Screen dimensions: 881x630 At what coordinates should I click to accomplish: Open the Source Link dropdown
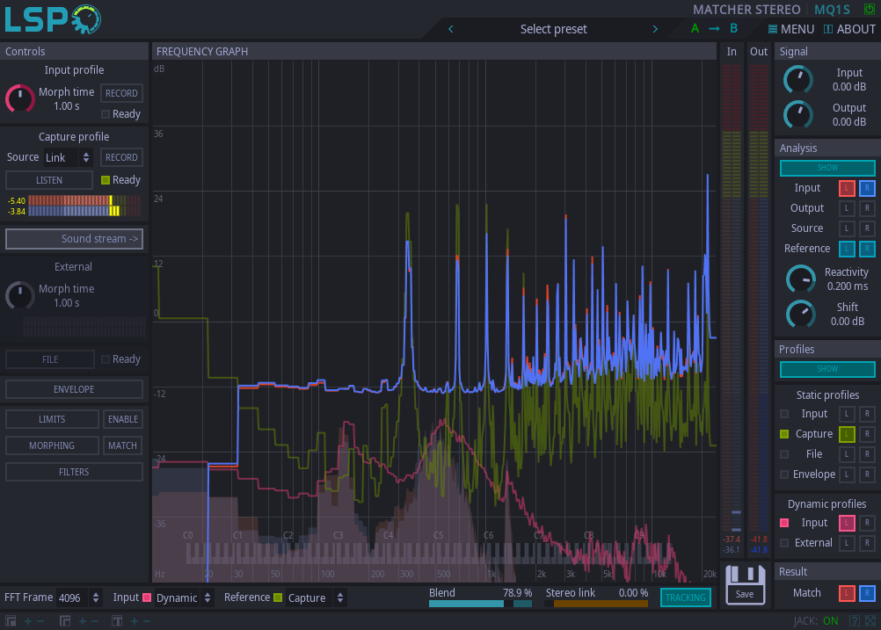pos(69,158)
